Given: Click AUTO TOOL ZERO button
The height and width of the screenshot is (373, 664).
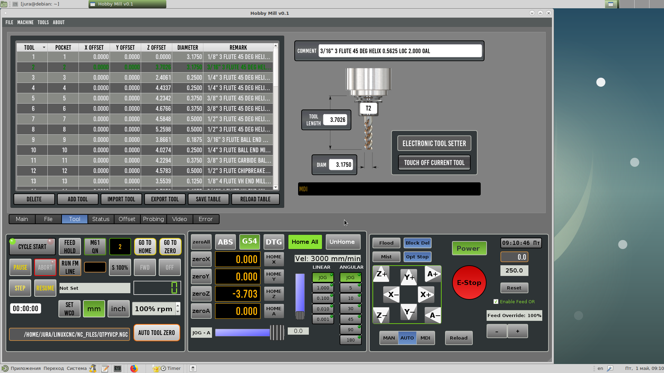Looking at the screenshot, I should click(x=157, y=333).
